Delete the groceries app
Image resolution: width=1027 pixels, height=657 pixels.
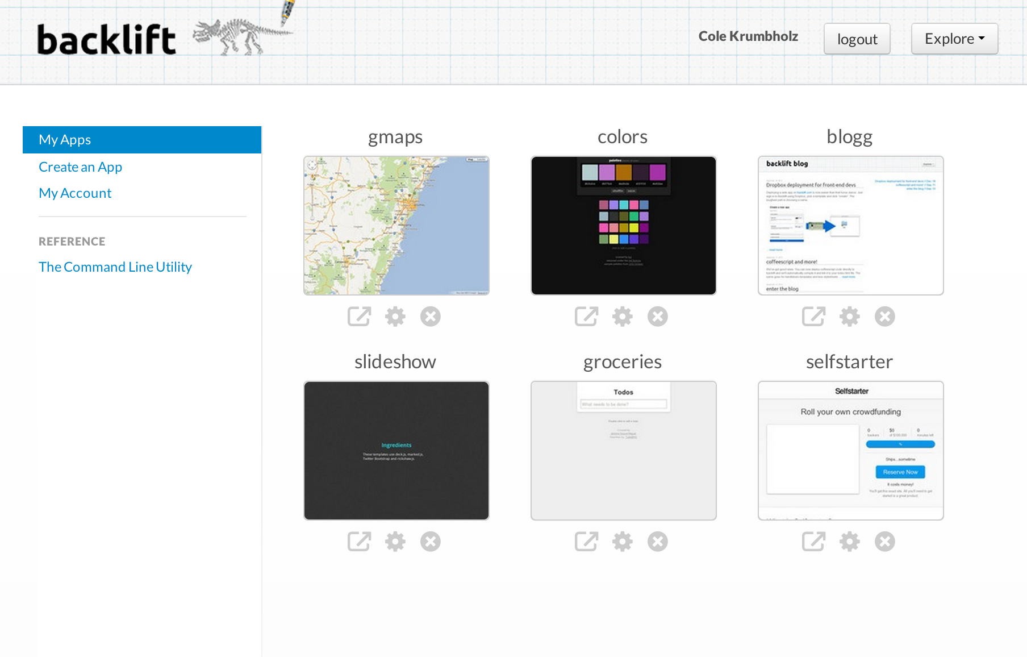[x=658, y=541]
